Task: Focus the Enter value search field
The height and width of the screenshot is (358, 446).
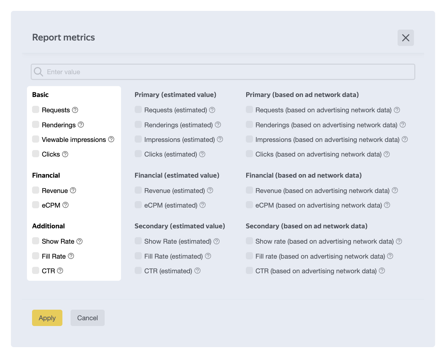Action: point(228,72)
